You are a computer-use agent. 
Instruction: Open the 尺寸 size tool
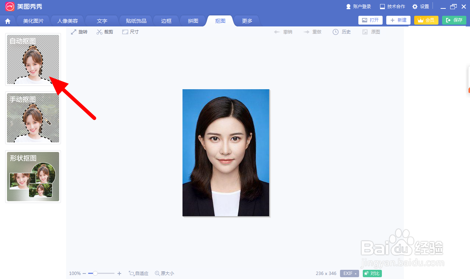click(130, 32)
